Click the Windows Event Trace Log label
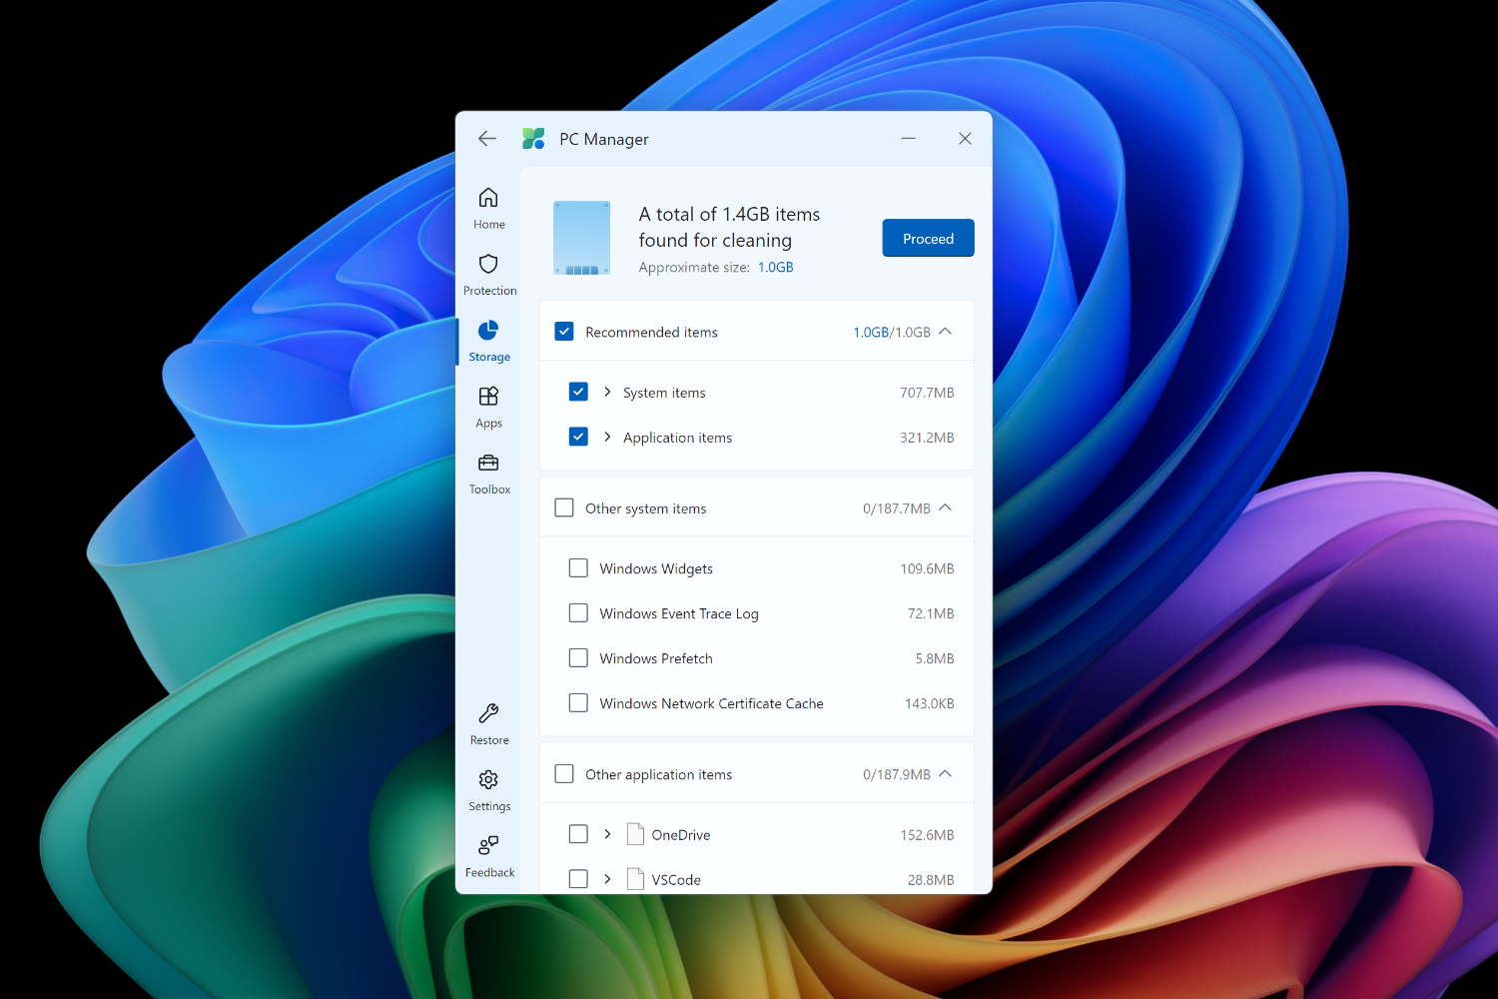This screenshot has width=1498, height=999. [x=679, y=614]
